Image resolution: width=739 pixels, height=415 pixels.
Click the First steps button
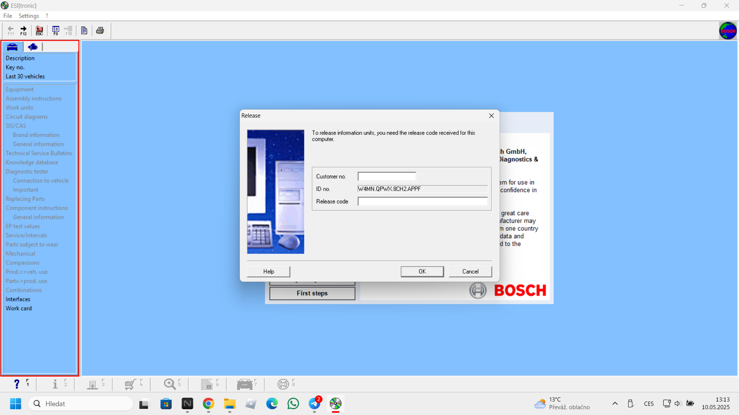pyautogui.click(x=312, y=293)
